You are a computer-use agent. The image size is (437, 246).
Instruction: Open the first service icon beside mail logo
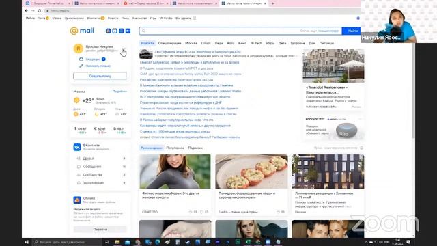point(108,31)
